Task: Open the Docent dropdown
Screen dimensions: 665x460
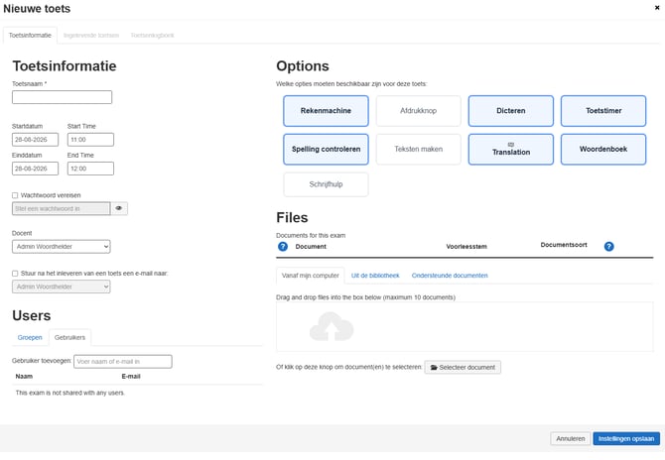Action: click(62, 247)
